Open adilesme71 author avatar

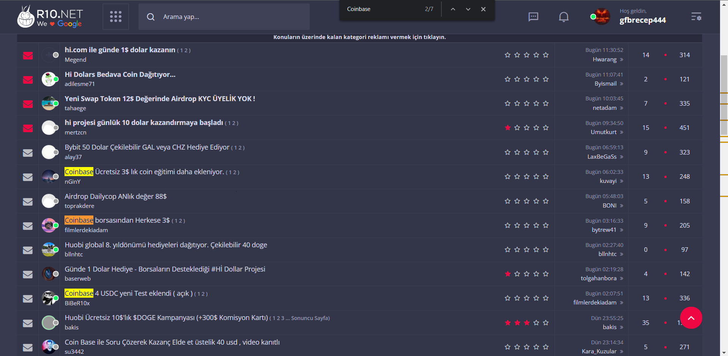[x=49, y=79]
